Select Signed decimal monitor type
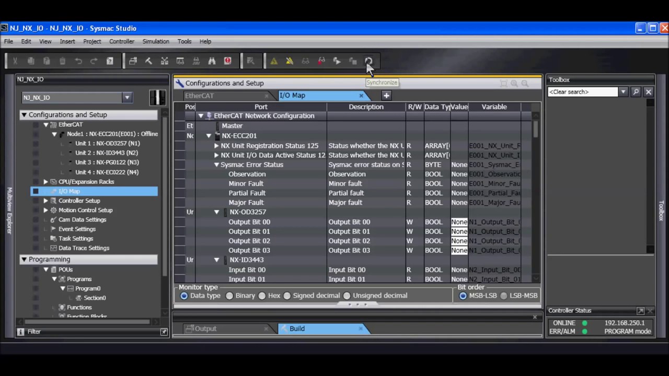Viewport: 669px width, 376px height. tap(287, 296)
